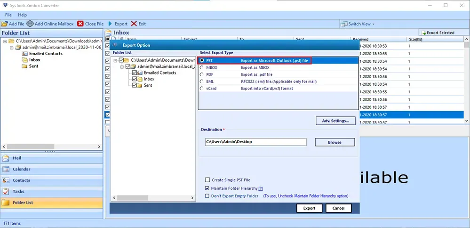Toggle the Create Single PST File checkbox

(207, 180)
